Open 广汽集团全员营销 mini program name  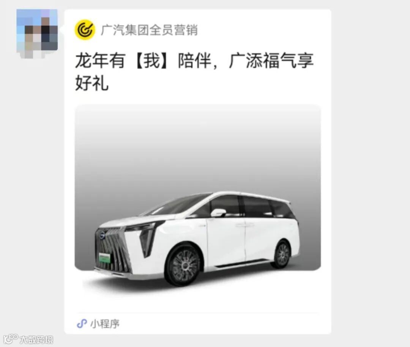[149, 30]
